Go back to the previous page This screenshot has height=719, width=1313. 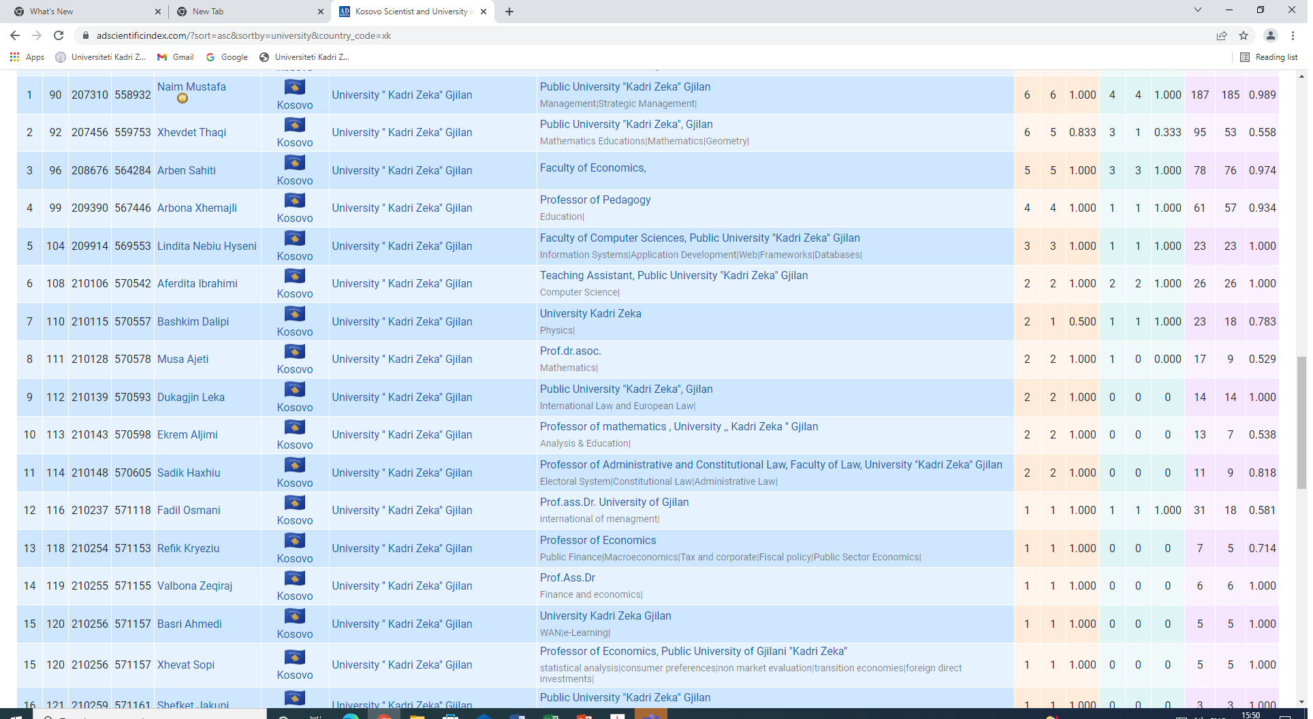tap(15, 35)
